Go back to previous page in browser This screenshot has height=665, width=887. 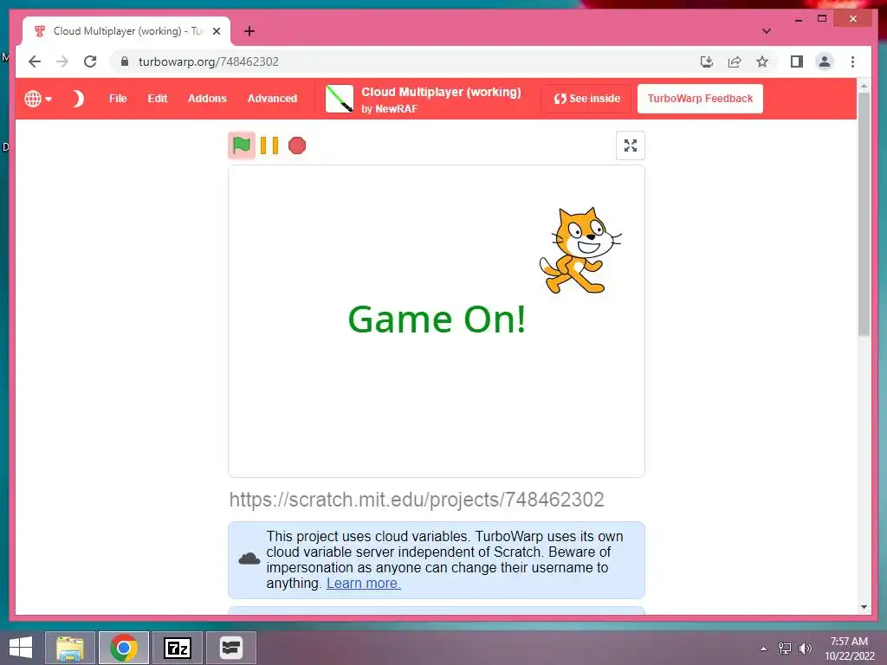(x=35, y=61)
